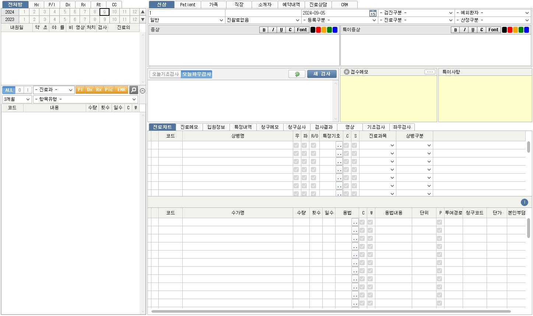Pick the red color swatch in 증상 toolbar
The image size is (533, 316).
pyautogui.click(x=318, y=30)
